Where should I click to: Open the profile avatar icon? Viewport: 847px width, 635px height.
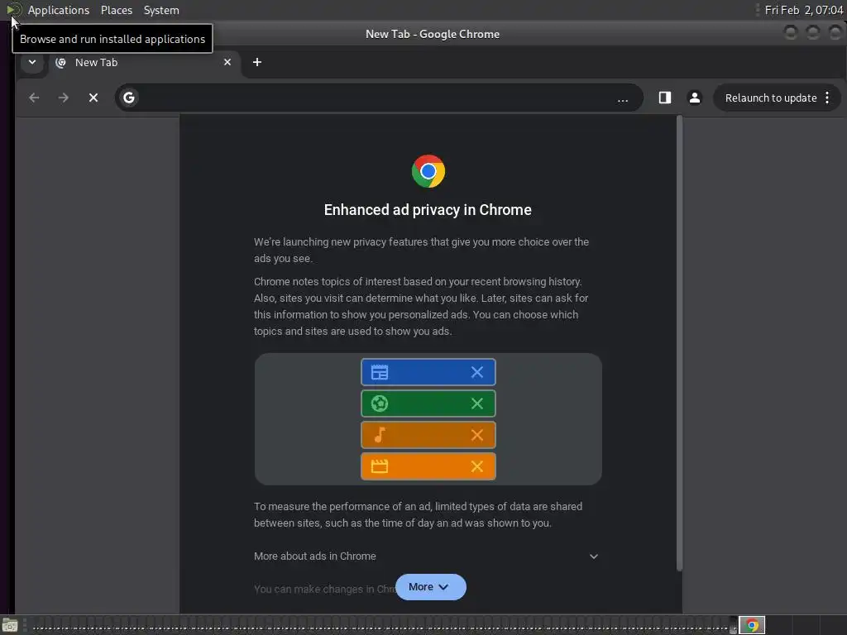(695, 98)
